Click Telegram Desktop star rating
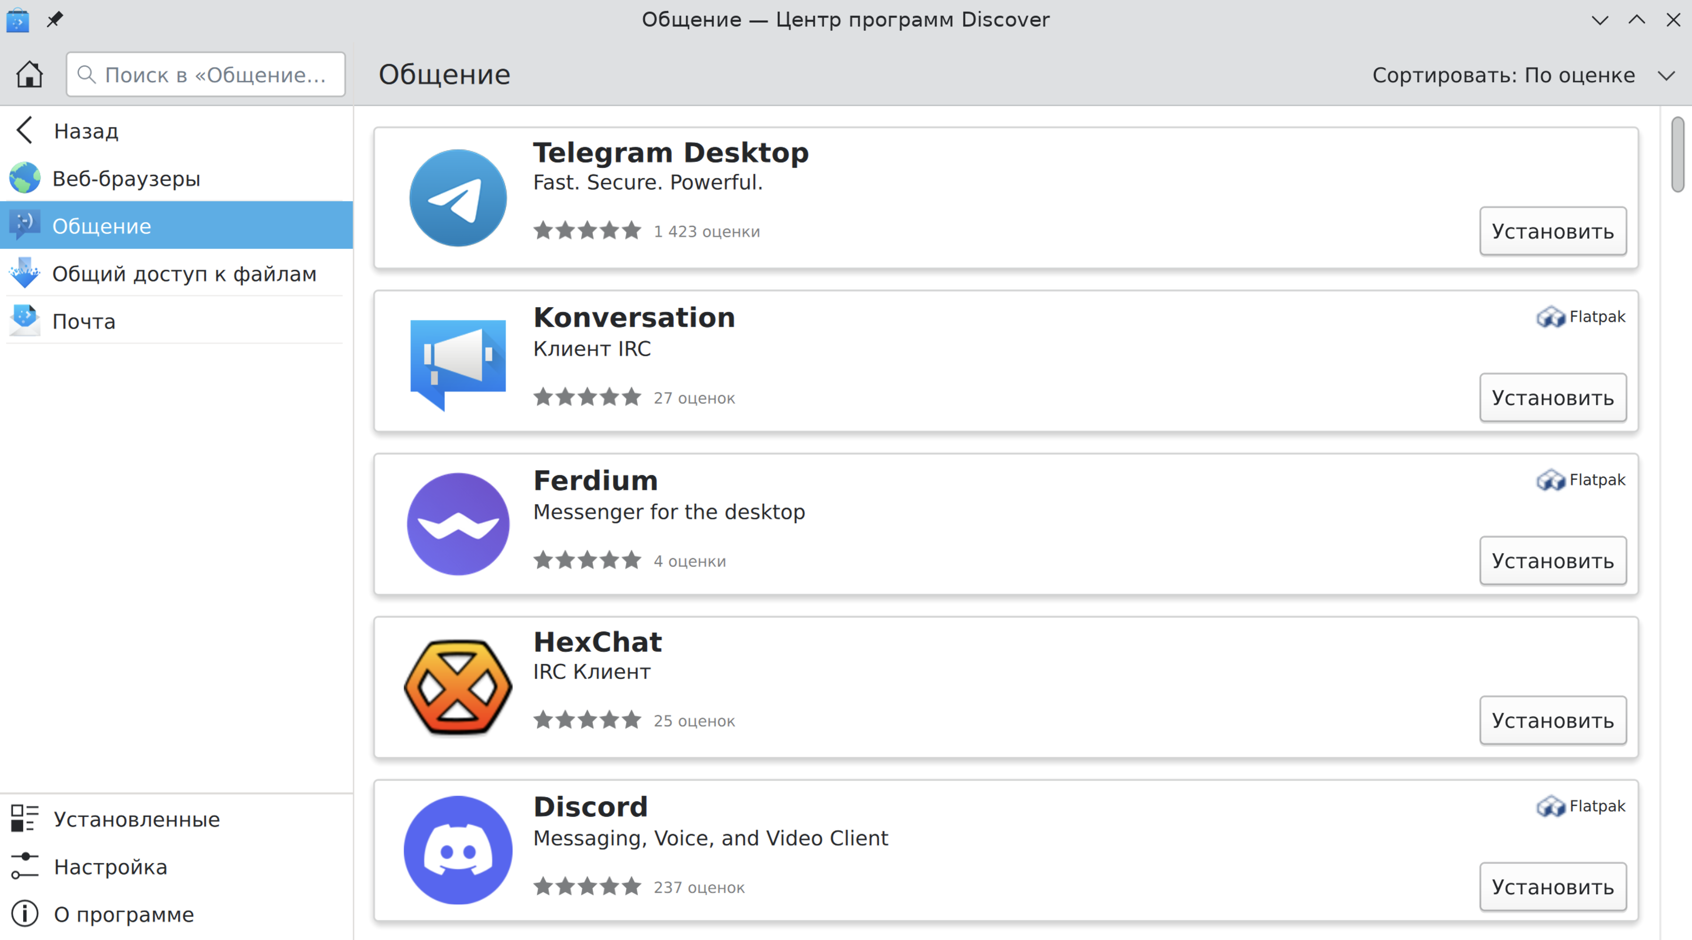 (x=587, y=230)
